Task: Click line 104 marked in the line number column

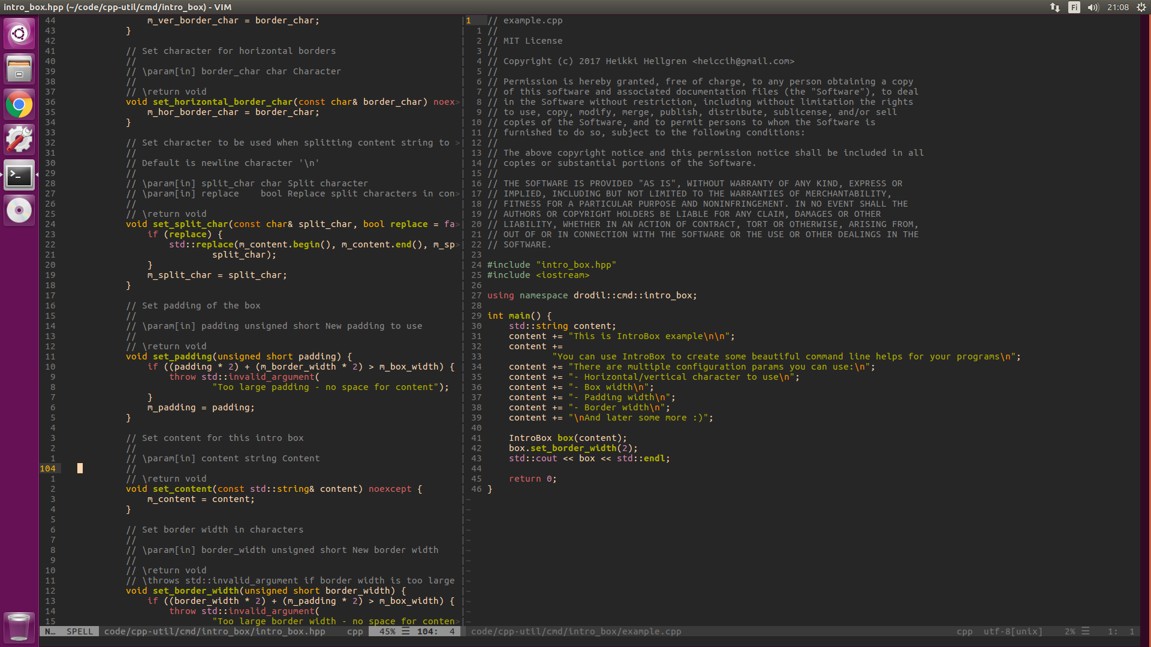Action: (x=48, y=468)
